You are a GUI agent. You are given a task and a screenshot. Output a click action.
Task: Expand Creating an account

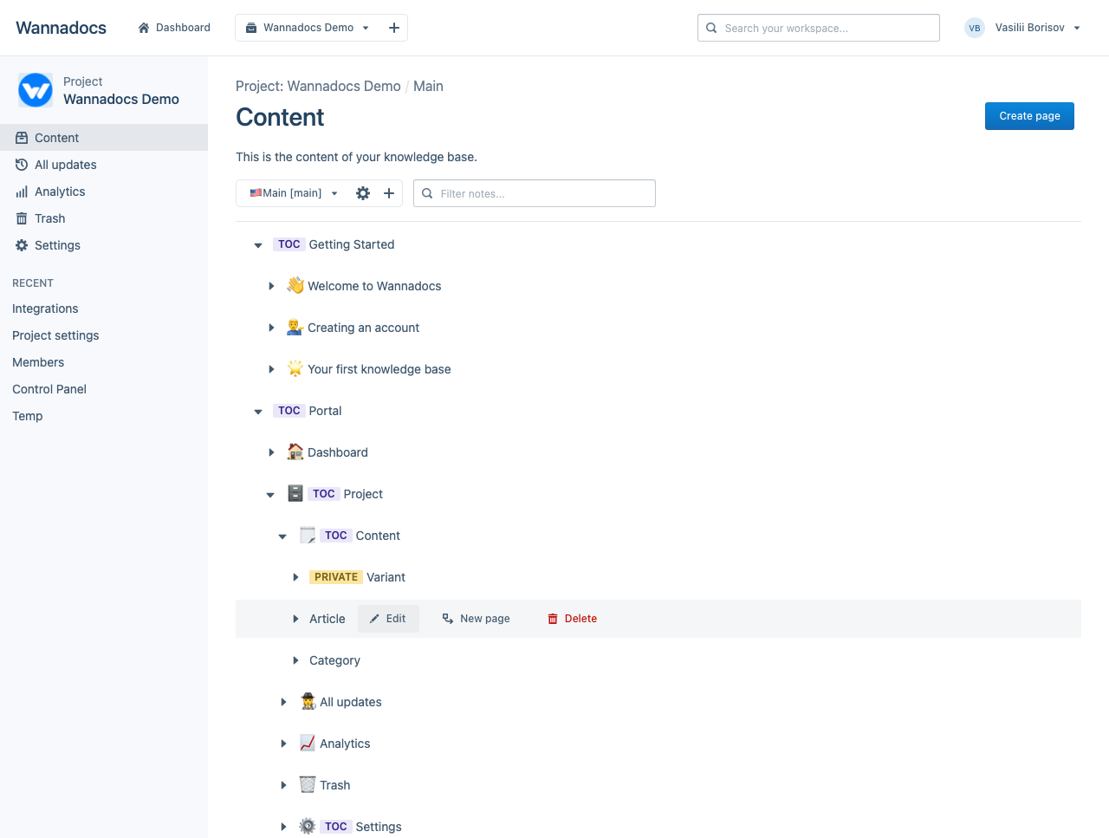271,328
